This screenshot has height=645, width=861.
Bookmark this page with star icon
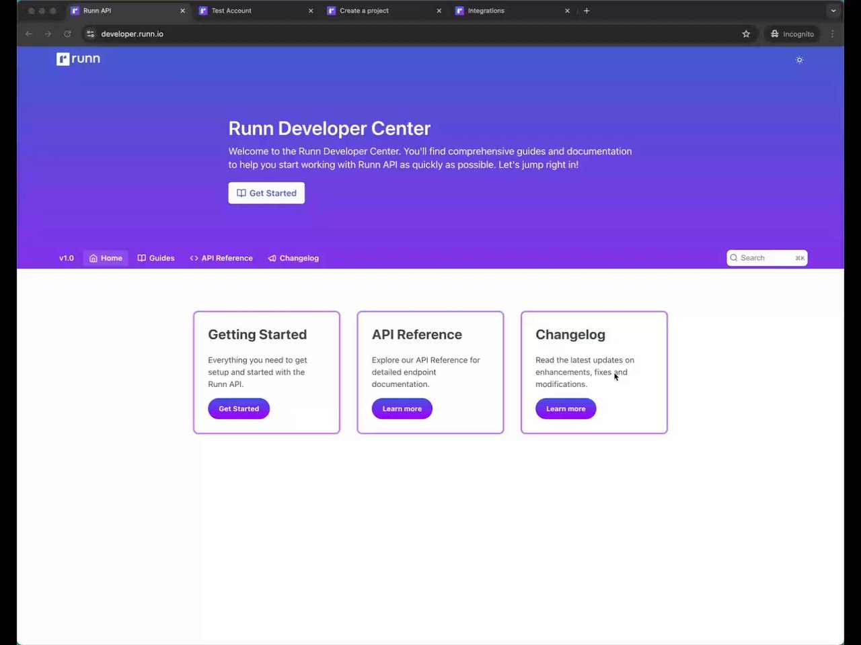[x=746, y=34]
